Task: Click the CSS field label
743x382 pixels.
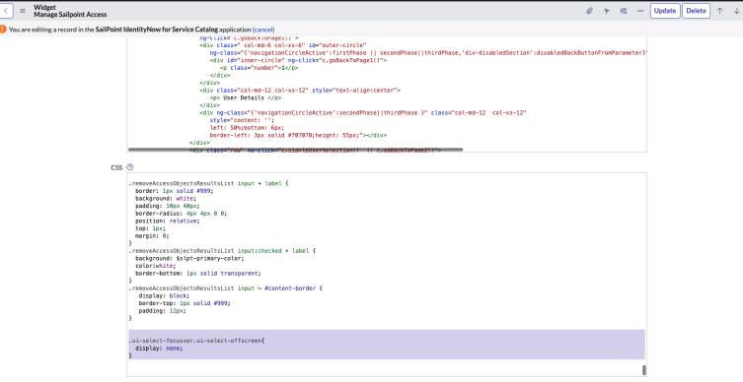Action: click(x=116, y=167)
